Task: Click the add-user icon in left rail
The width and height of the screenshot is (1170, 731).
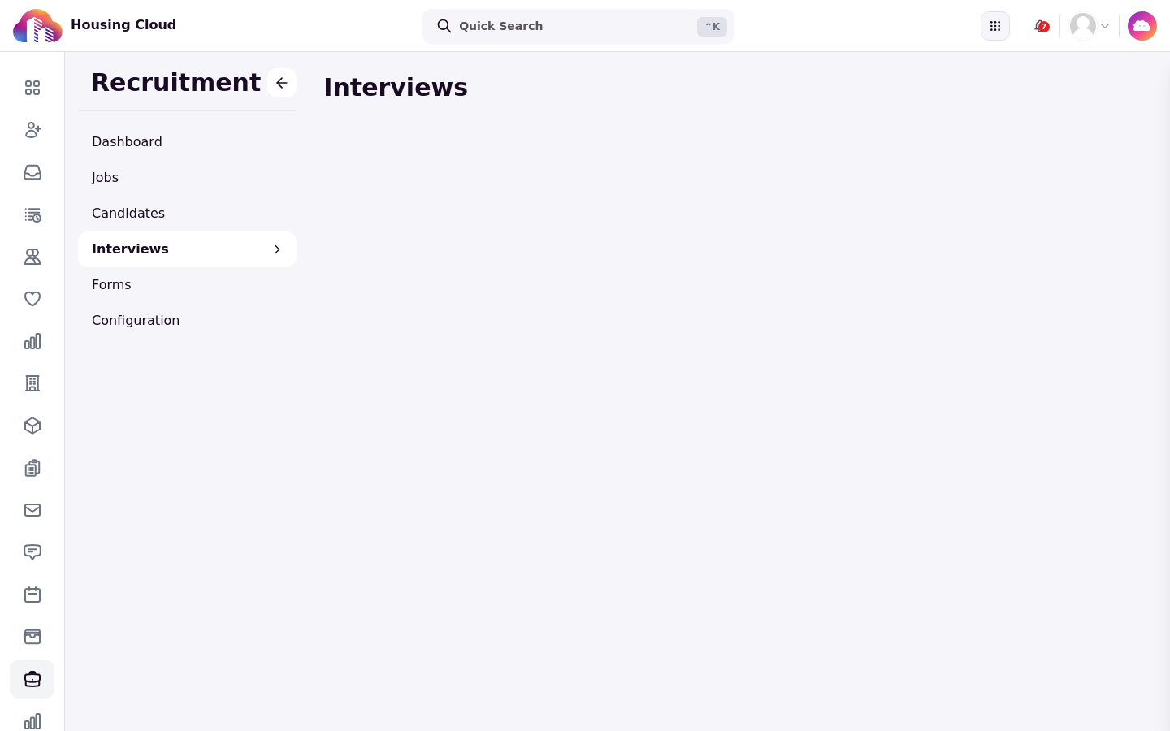Action: pyautogui.click(x=32, y=130)
